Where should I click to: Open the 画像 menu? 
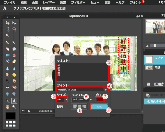pyautogui.click(x=35, y=2)
